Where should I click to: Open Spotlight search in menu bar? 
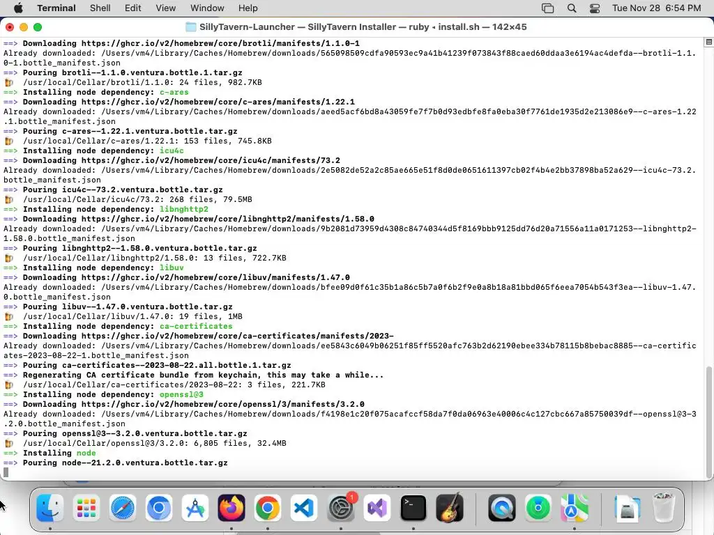[x=572, y=8]
